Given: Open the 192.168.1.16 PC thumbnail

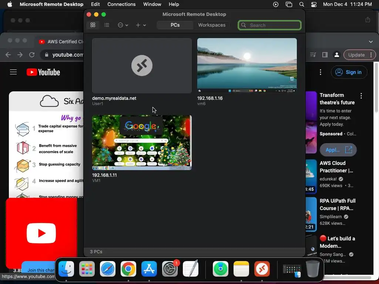Looking at the screenshot, I should click(247, 65).
